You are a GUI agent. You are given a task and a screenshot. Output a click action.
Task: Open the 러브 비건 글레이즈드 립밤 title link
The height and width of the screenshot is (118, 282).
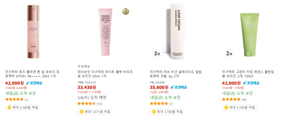coord(176,74)
